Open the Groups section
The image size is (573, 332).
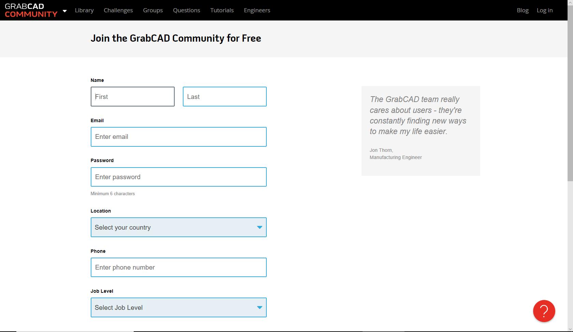153,10
